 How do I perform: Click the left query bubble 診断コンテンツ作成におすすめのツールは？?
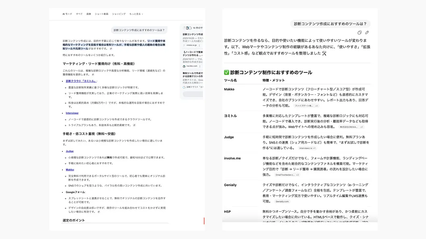tap(139, 30)
